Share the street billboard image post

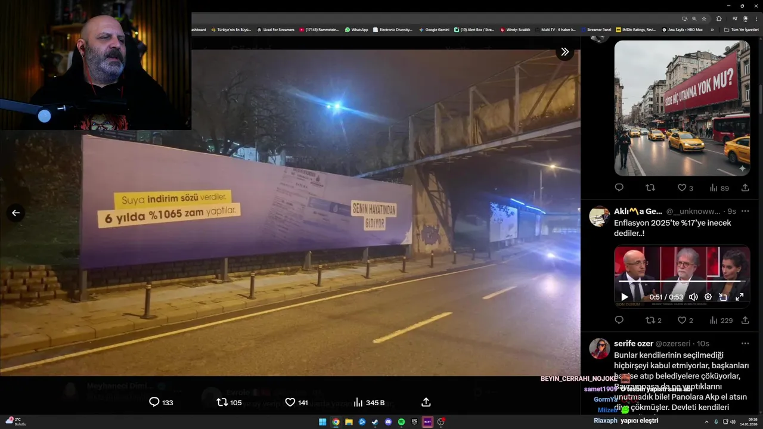tap(745, 187)
